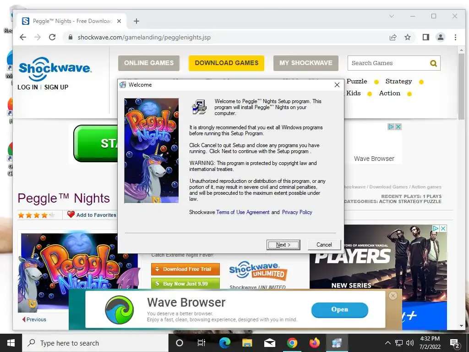Open a new tab with the plus icon

coord(136,21)
